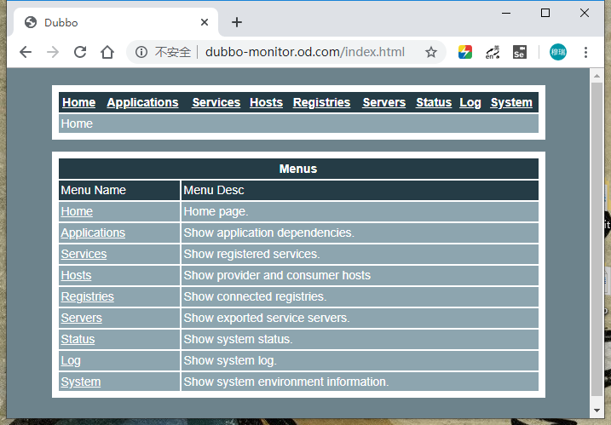Open the colorful lightning extension icon
The image size is (611, 425).
tap(465, 52)
